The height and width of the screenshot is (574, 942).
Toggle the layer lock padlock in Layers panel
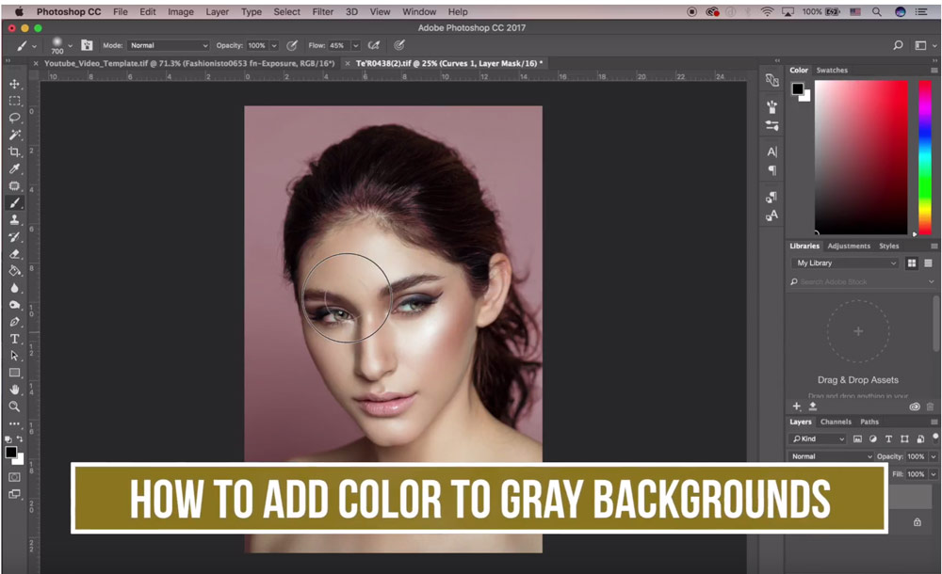[x=918, y=521]
